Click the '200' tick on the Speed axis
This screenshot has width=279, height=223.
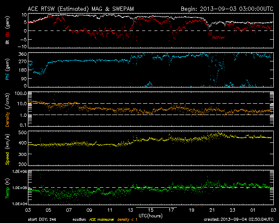click(23, 164)
